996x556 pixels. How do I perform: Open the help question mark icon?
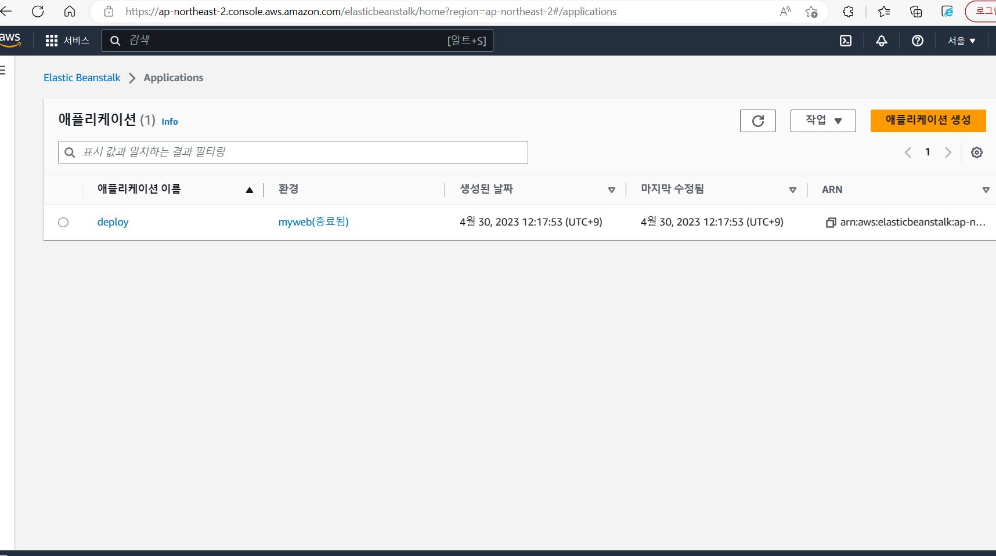coord(918,41)
